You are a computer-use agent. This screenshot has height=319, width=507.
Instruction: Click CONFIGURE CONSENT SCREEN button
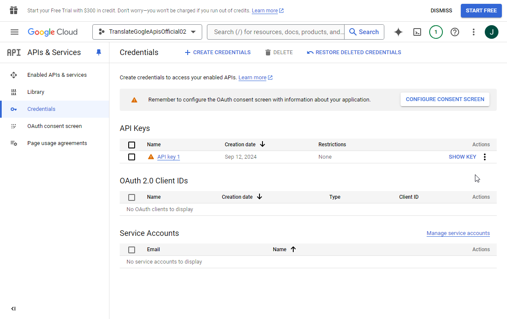(445, 99)
